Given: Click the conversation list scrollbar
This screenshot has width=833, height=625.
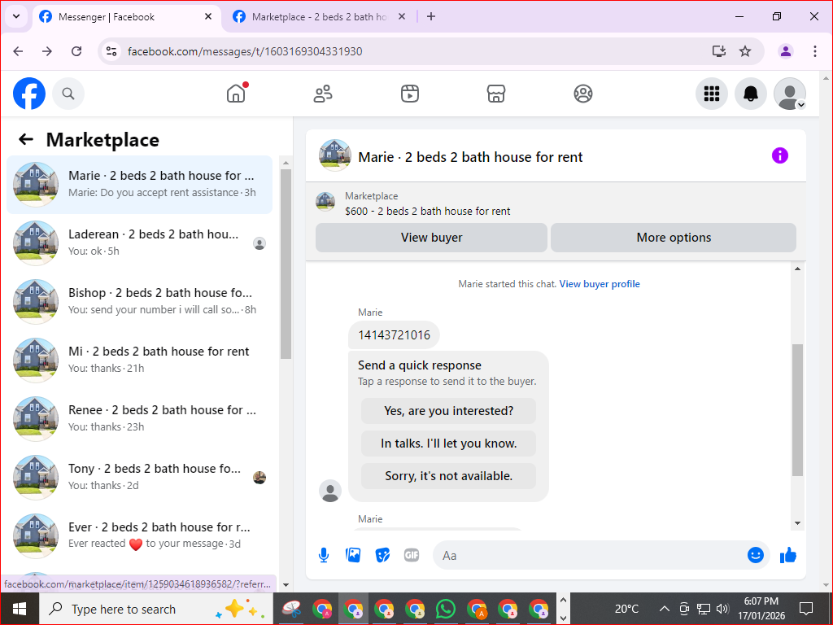Looking at the screenshot, I should pos(286,264).
